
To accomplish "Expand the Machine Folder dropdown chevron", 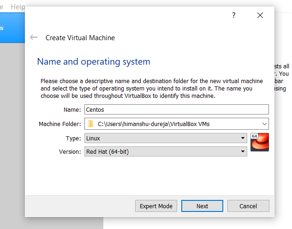I will click(264, 124).
